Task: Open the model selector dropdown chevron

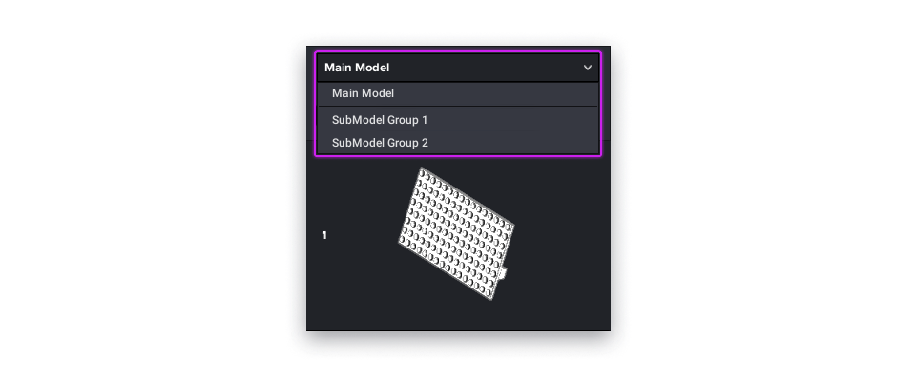Action: coord(588,67)
